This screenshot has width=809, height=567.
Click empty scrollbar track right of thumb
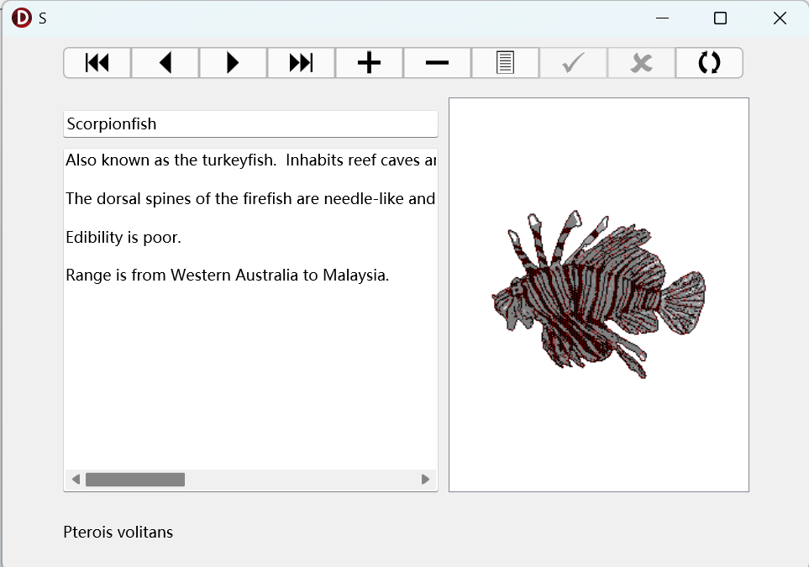click(x=302, y=480)
